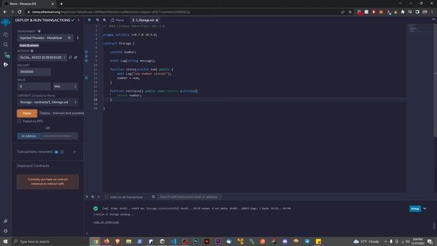Open the Plugin Manager plug icon
This screenshot has height=246, width=437.
(5, 221)
